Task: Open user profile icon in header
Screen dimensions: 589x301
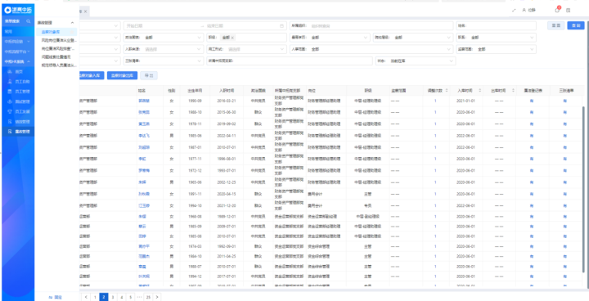Action: coord(524,11)
